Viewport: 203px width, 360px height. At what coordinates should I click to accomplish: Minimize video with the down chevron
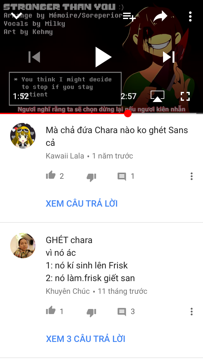(x=16, y=16)
